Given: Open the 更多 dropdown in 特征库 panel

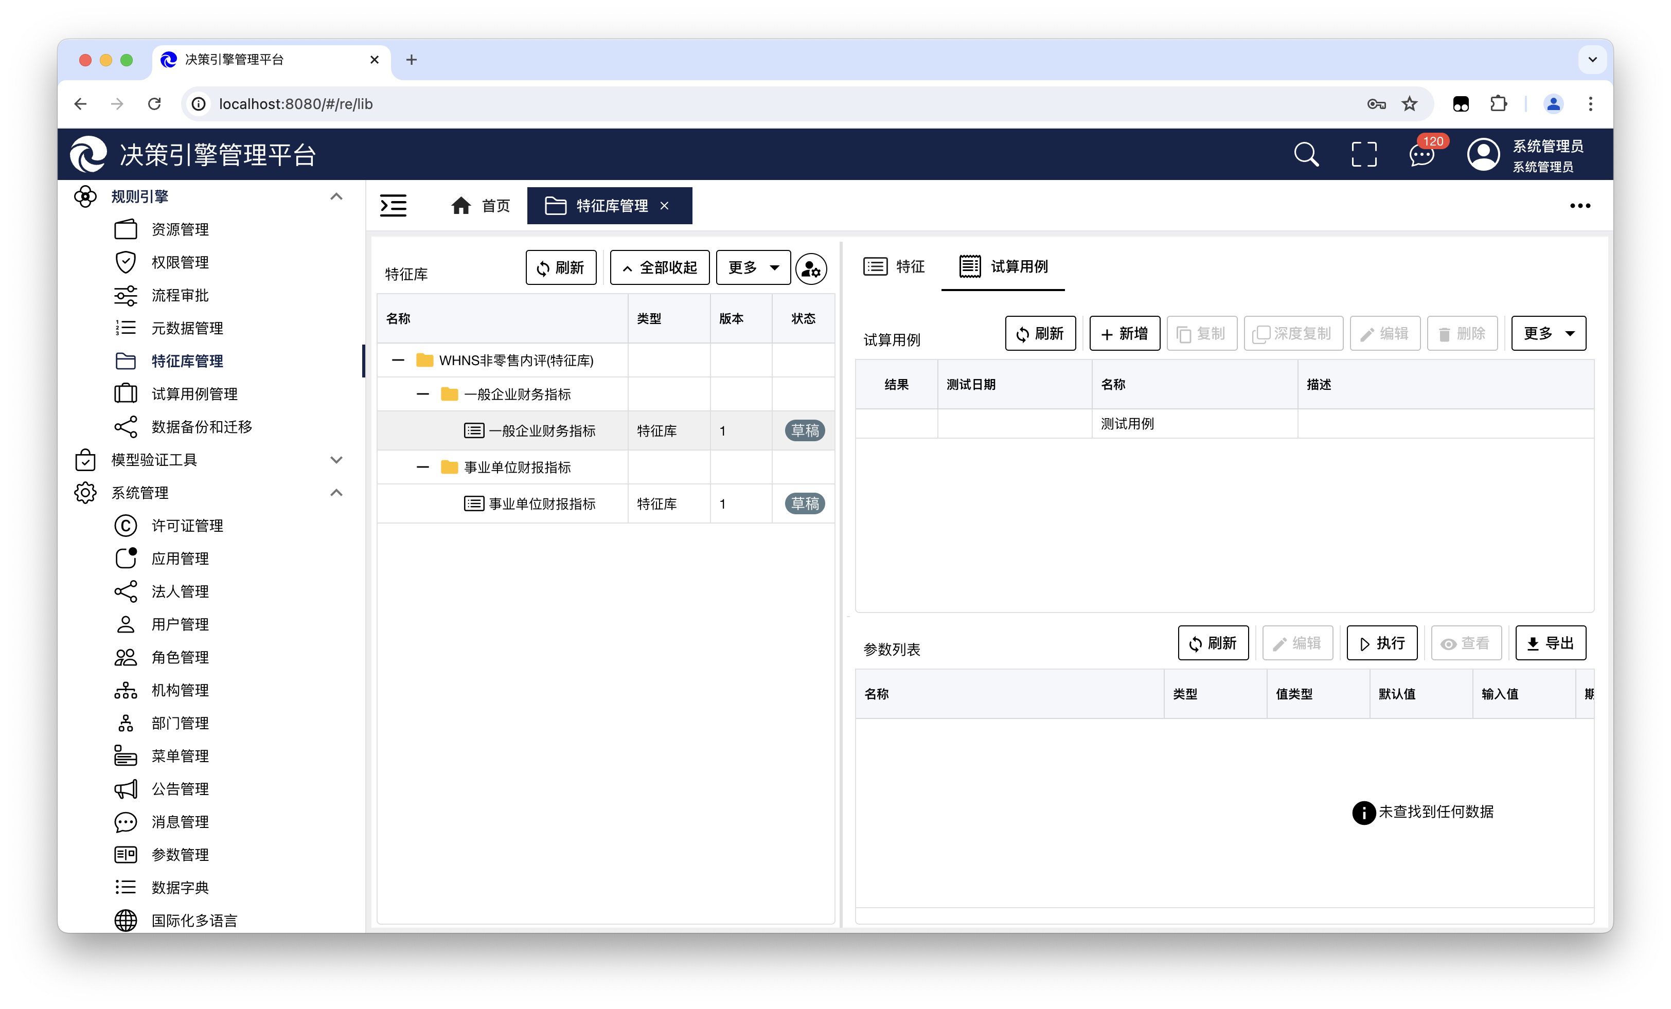Looking at the screenshot, I should [753, 267].
